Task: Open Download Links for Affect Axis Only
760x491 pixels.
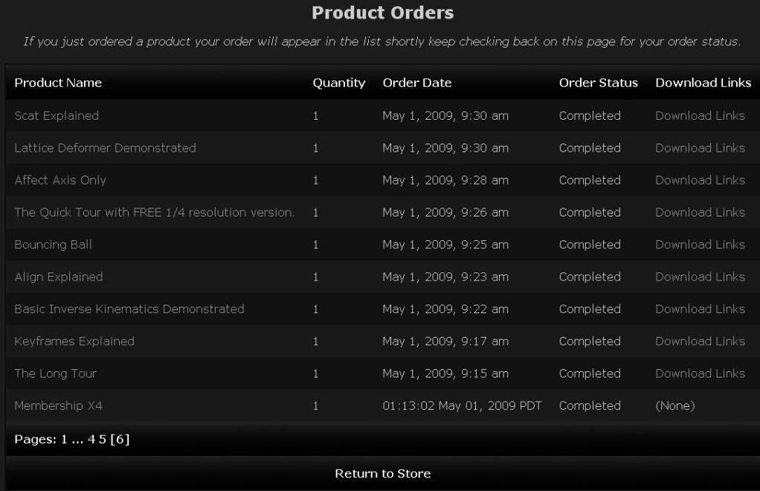Action: 700,180
